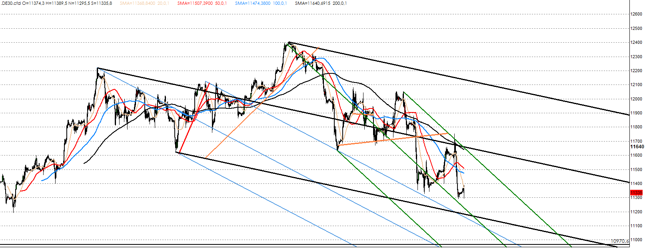Click the chart's highest price peak near 12400

tap(289, 42)
